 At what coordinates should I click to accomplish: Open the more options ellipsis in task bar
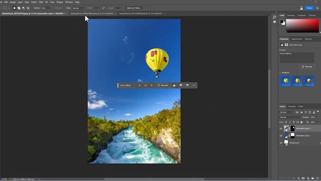pos(194,85)
